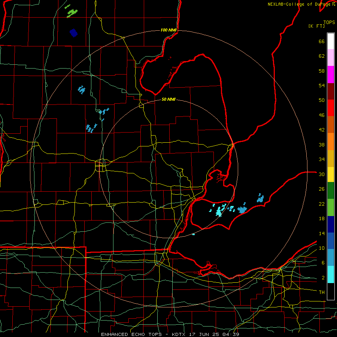The height and width of the screenshot is (337, 337).
Task: Select the dark orange legend swatch
Action: (x=331, y=124)
